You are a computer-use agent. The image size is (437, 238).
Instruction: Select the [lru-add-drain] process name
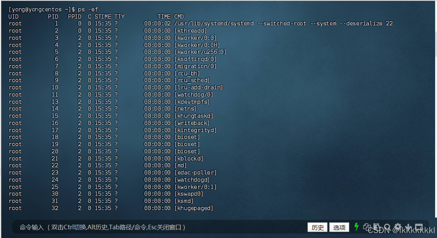(199, 87)
